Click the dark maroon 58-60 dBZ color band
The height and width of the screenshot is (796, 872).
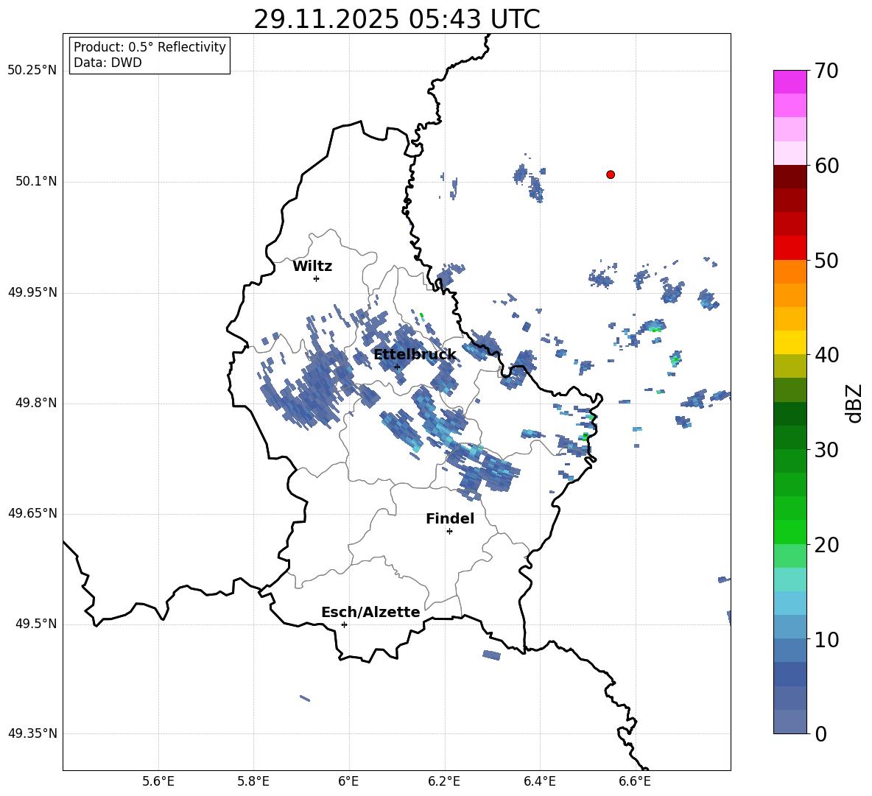click(x=790, y=177)
